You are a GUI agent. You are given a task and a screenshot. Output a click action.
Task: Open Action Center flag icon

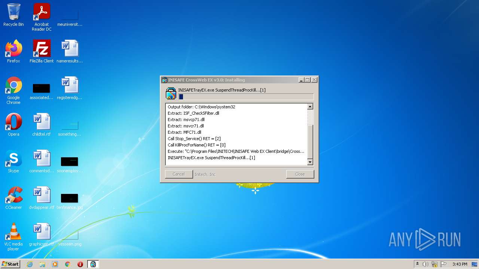pos(443,264)
